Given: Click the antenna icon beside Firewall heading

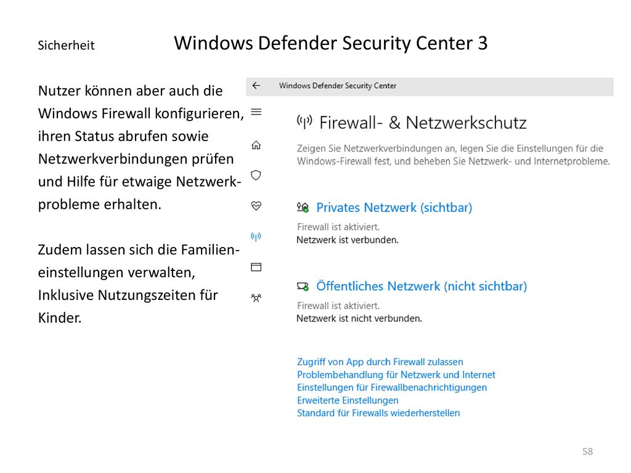Looking at the screenshot, I should click(304, 122).
